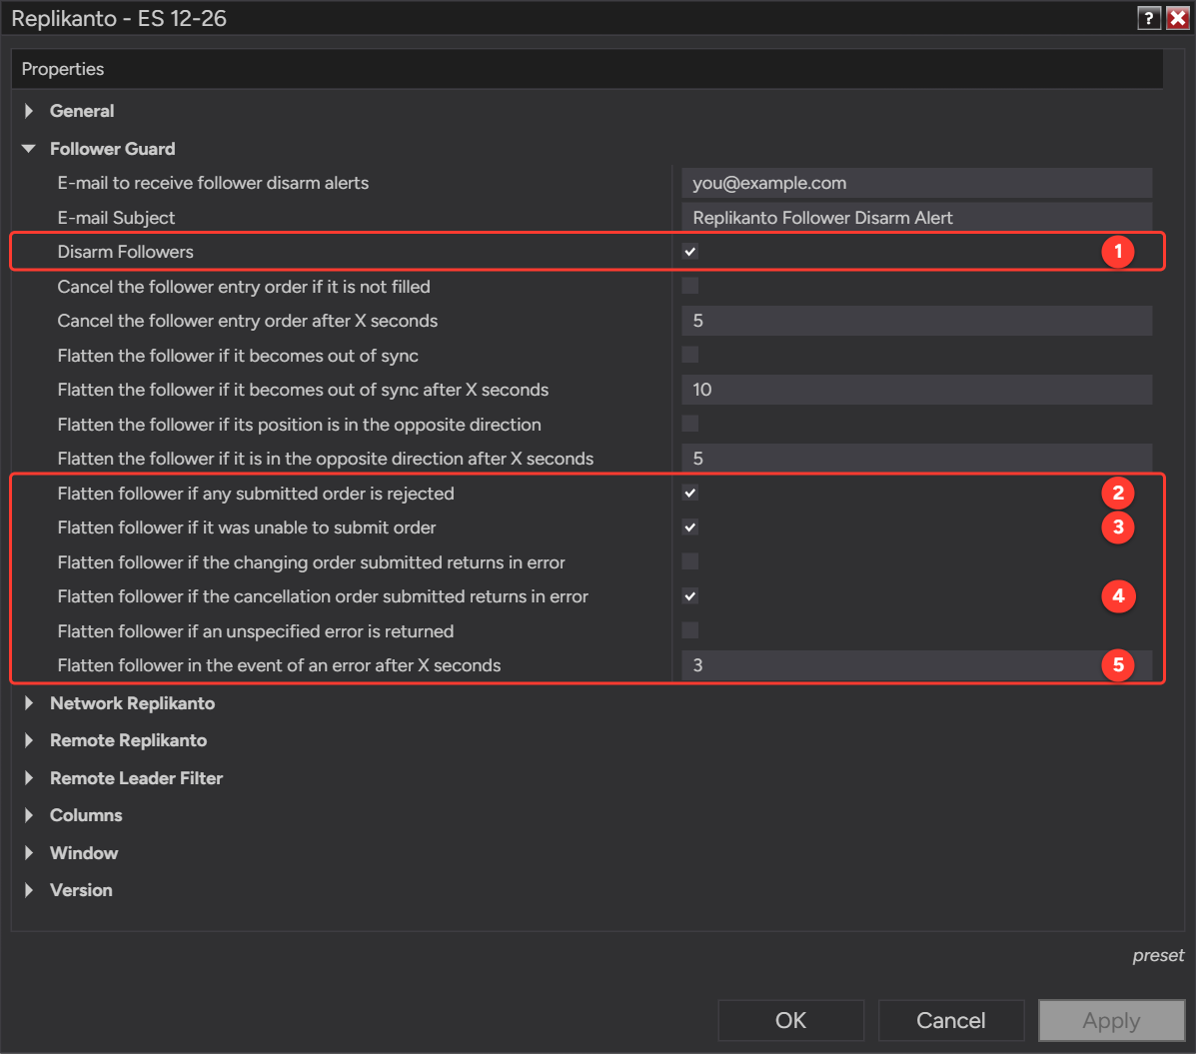
Task: Edit the disarm alerts e-mail address field
Action: pos(917,183)
